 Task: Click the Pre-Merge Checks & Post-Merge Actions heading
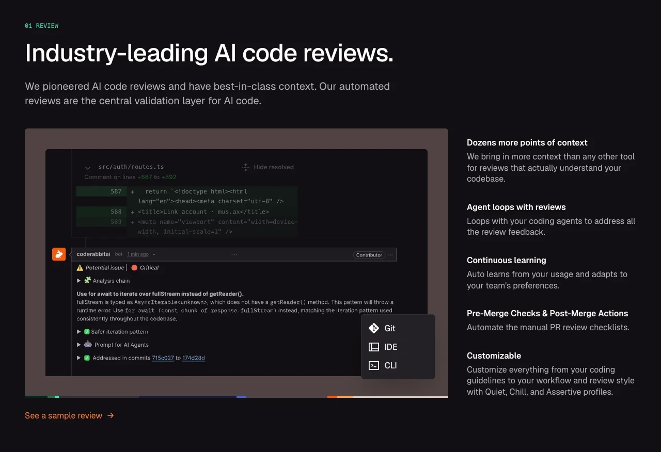tap(547, 314)
